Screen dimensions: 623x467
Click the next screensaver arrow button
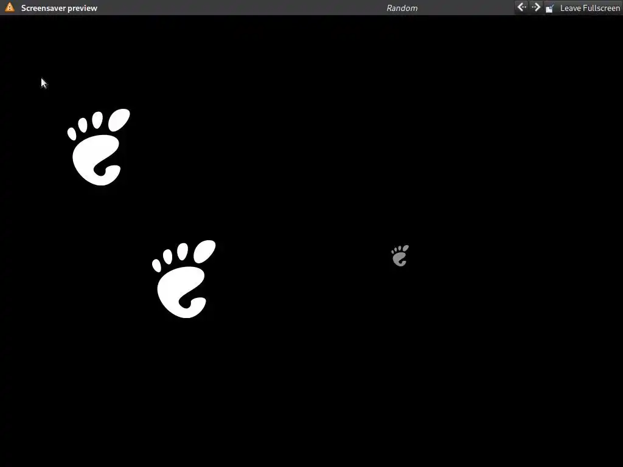click(535, 7)
